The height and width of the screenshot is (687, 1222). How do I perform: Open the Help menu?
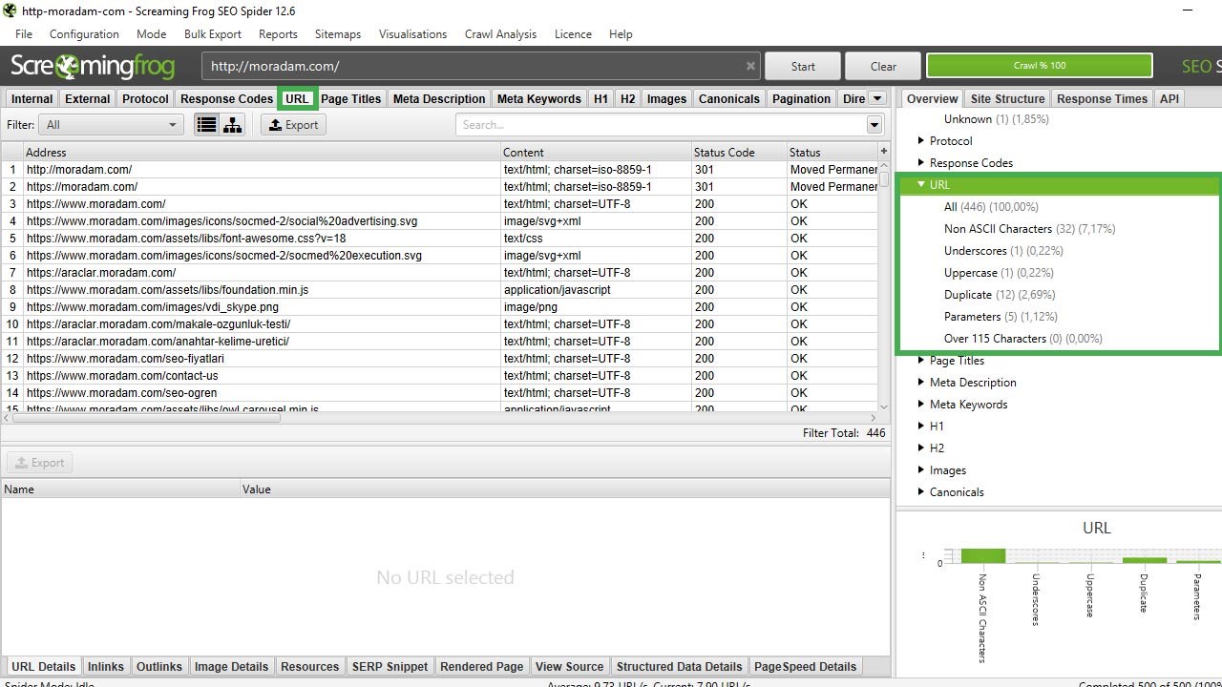click(x=621, y=33)
